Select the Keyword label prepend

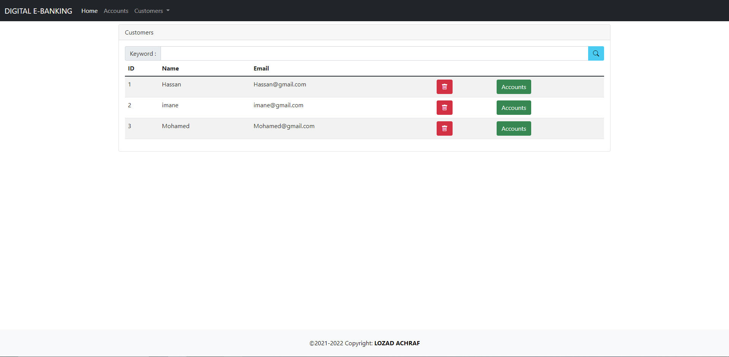[x=142, y=53]
